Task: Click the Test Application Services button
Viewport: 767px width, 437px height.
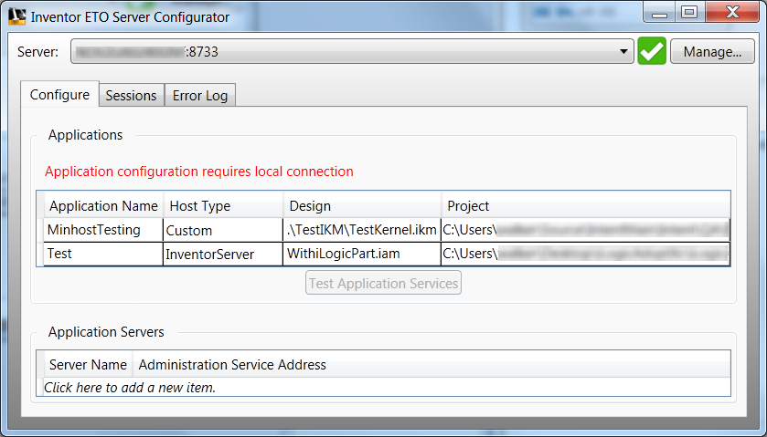Action: pyautogui.click(x=383, y=284)
